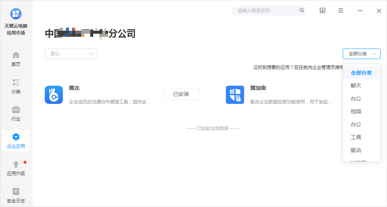Click the magnifier search icon
Viewport: 387px width, 207px height.
tap(302, 11)
